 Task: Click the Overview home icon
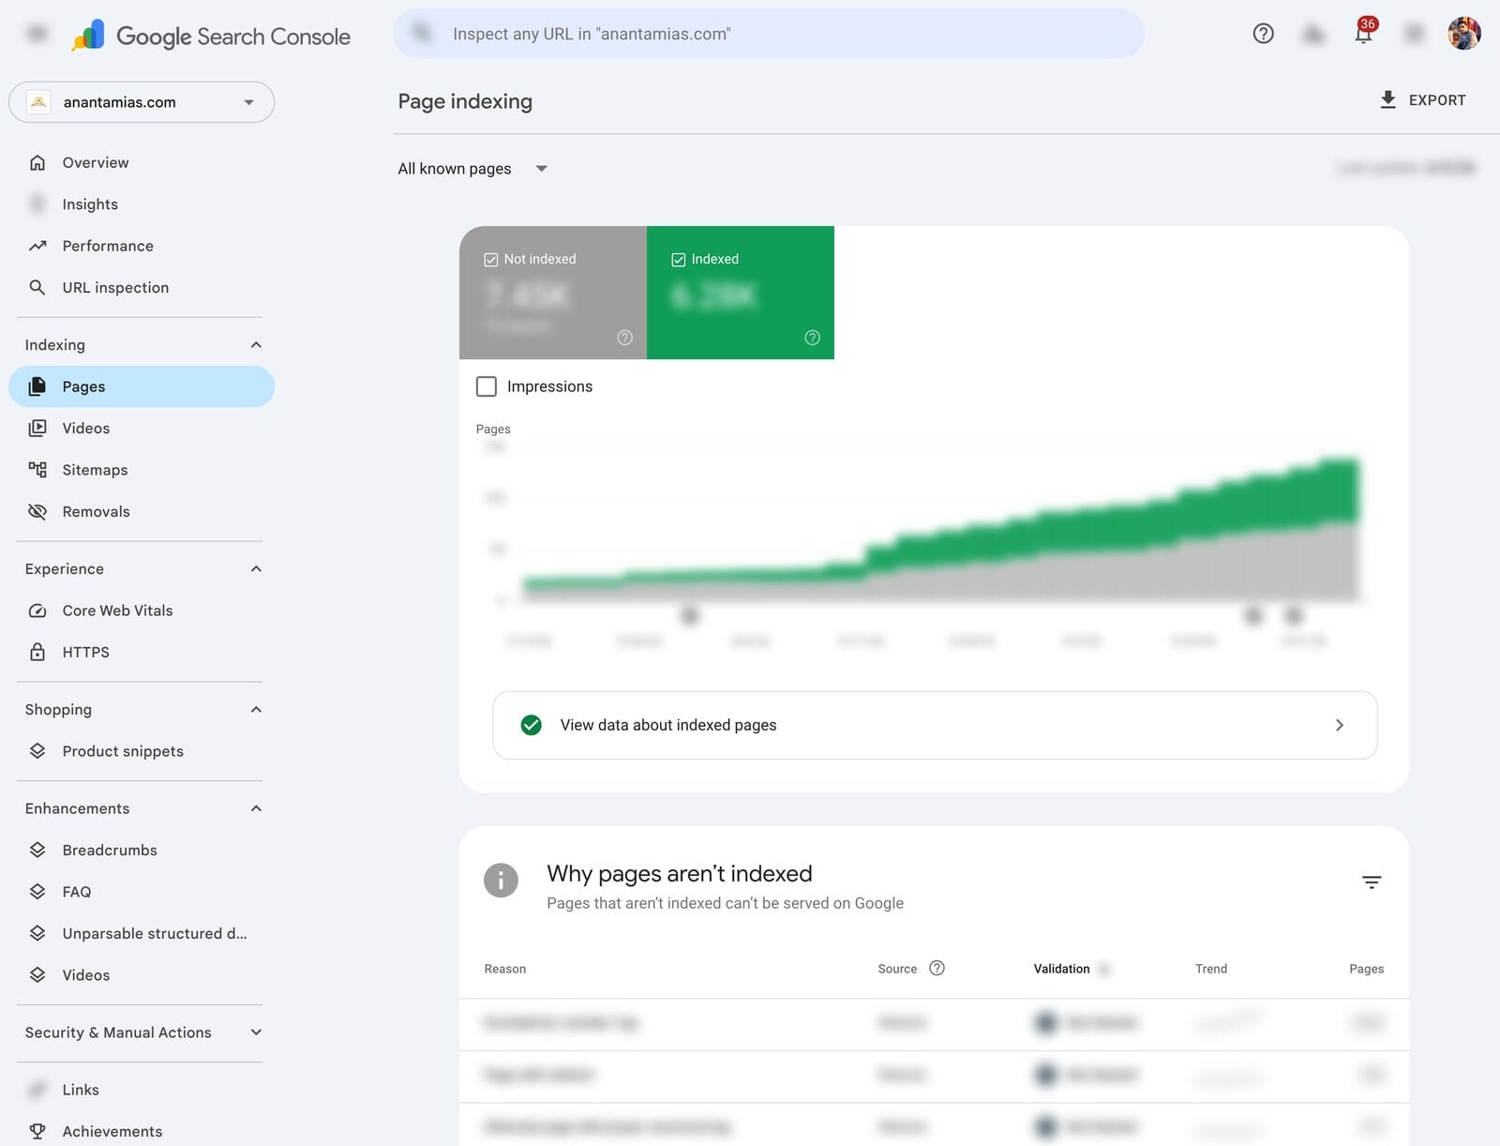pyautogui.click(x=37, y=162)
